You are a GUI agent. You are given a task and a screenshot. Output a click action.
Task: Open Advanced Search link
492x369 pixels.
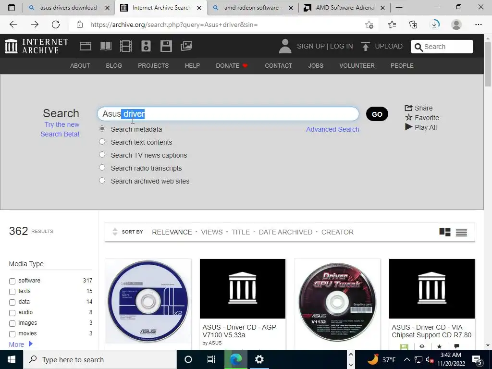point(332,129)
